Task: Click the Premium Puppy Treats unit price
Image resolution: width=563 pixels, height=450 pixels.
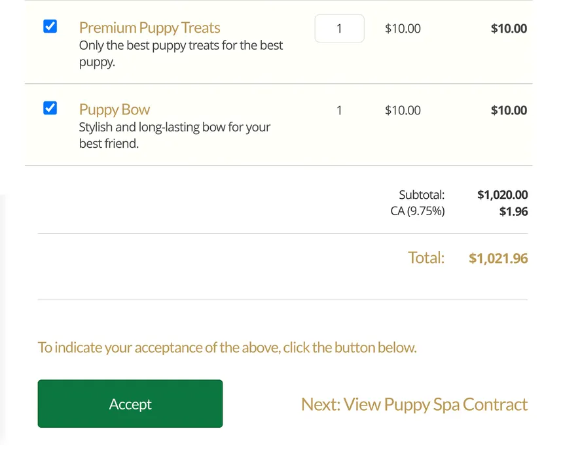Action: point(403,29)
